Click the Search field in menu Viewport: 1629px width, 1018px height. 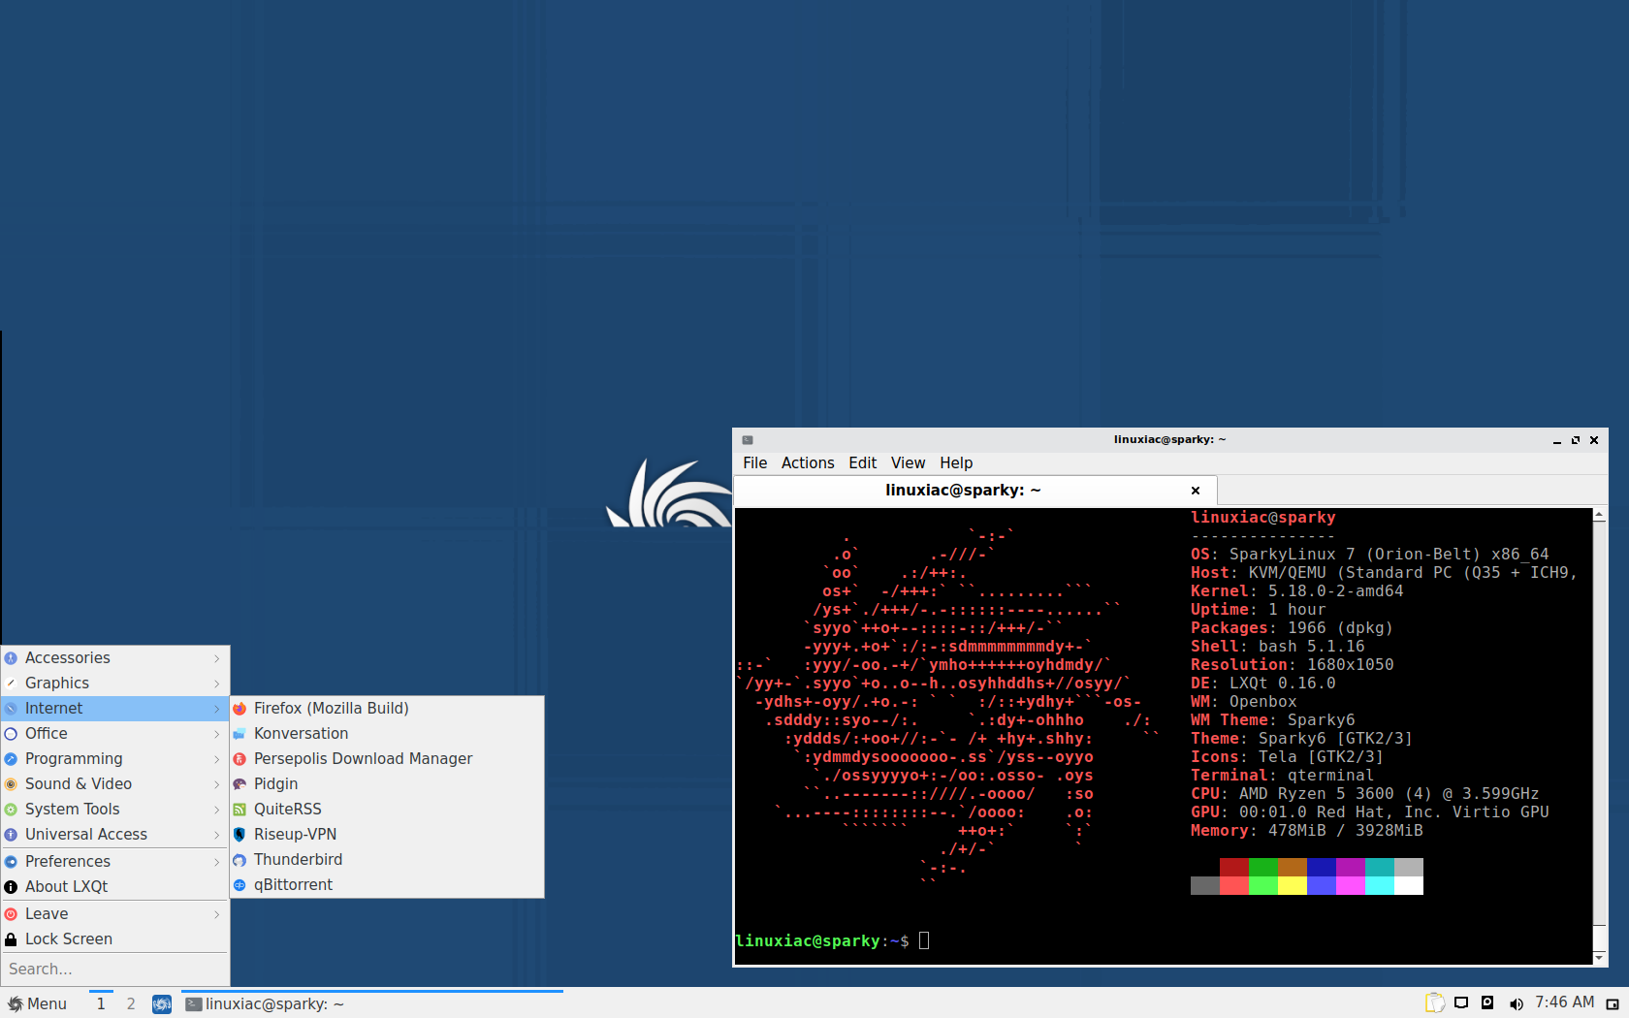coord(115,970)
